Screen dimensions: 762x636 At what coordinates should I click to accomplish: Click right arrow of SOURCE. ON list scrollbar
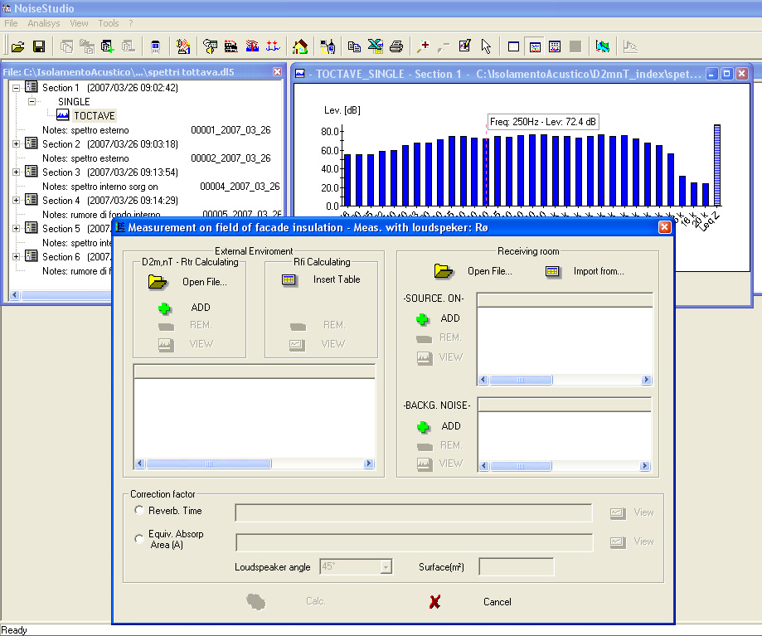646,380
